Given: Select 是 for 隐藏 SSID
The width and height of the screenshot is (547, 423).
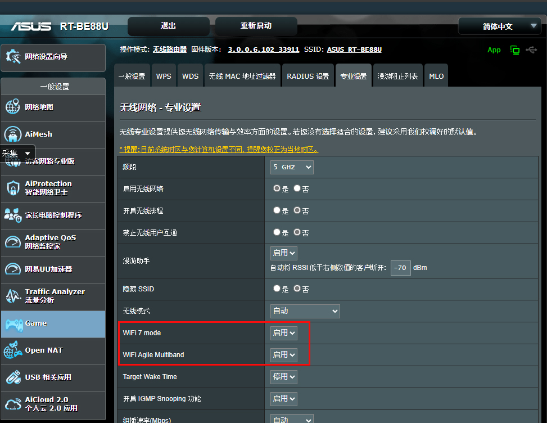Looking at the screenshot, I should 277,289.
